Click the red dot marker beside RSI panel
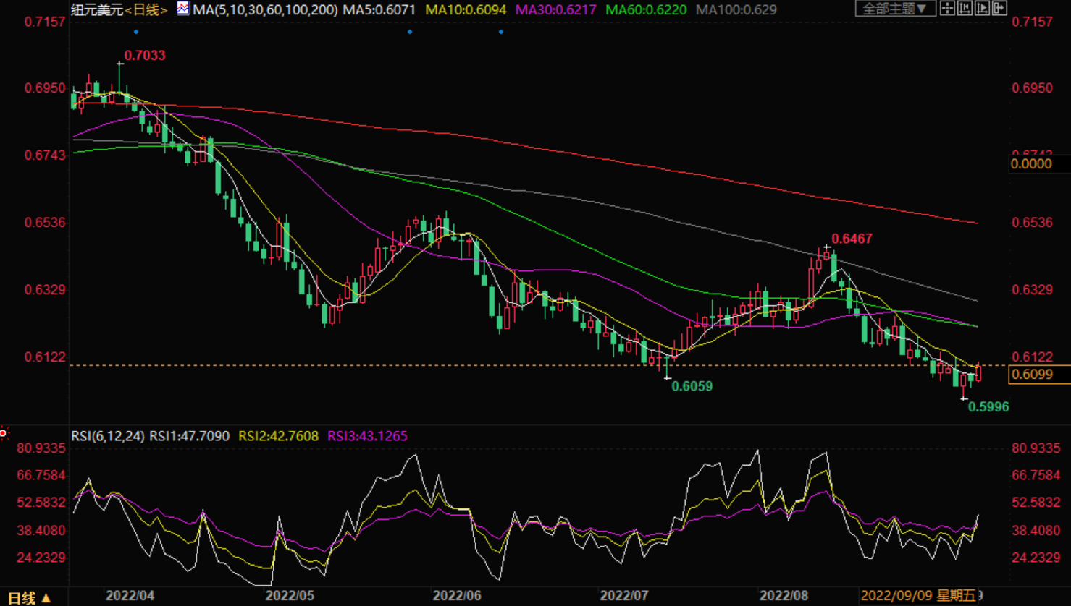 [x=4, y=433]
